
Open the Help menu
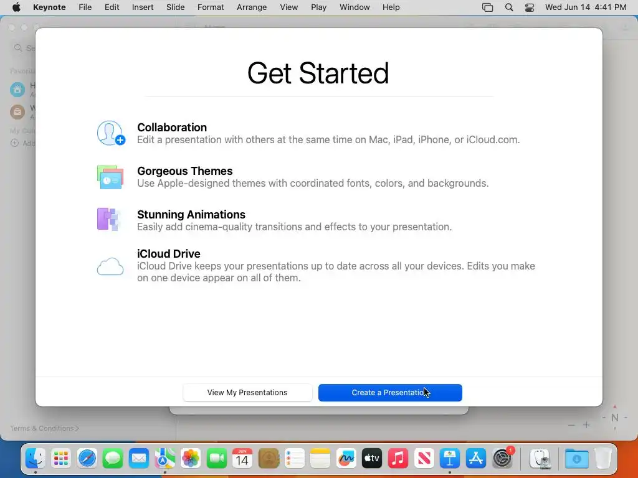coord(391,7)
